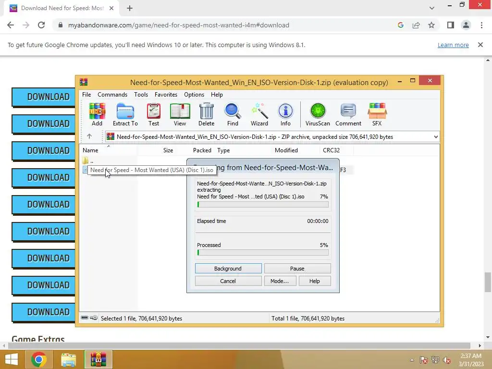
Task: Click the Processed progress bar at 5%
Action: 263,253
